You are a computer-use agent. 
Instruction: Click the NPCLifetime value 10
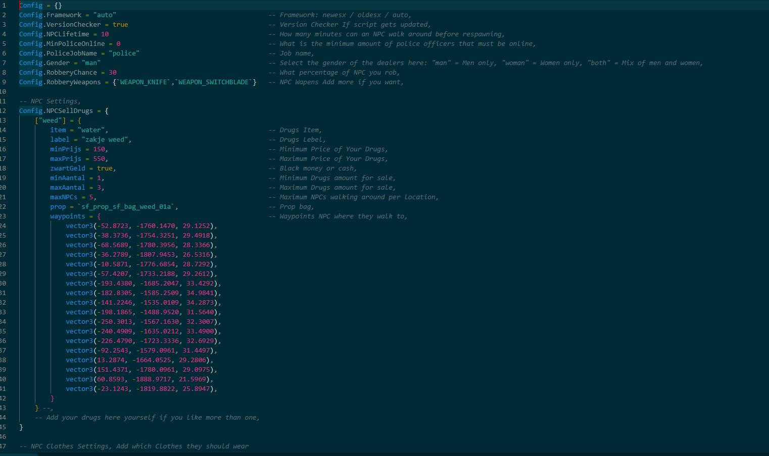[105, 34]
